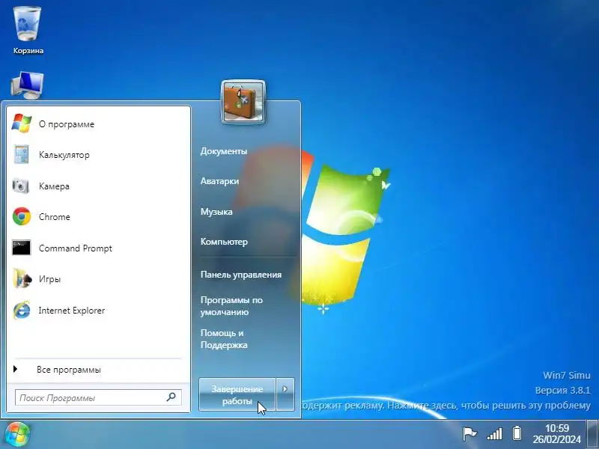Open Помощь и Поддержка
599x449 pixels.
[x=224, y=339]
